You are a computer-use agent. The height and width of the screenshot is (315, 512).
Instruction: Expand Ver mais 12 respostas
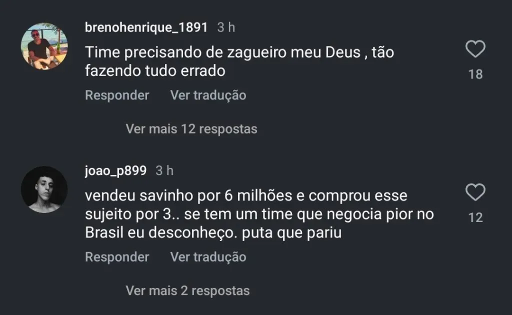[x=191, y=129]
